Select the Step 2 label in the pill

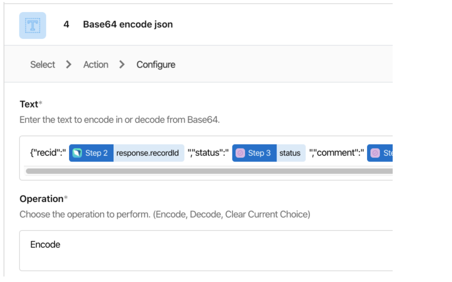(96, 153)
